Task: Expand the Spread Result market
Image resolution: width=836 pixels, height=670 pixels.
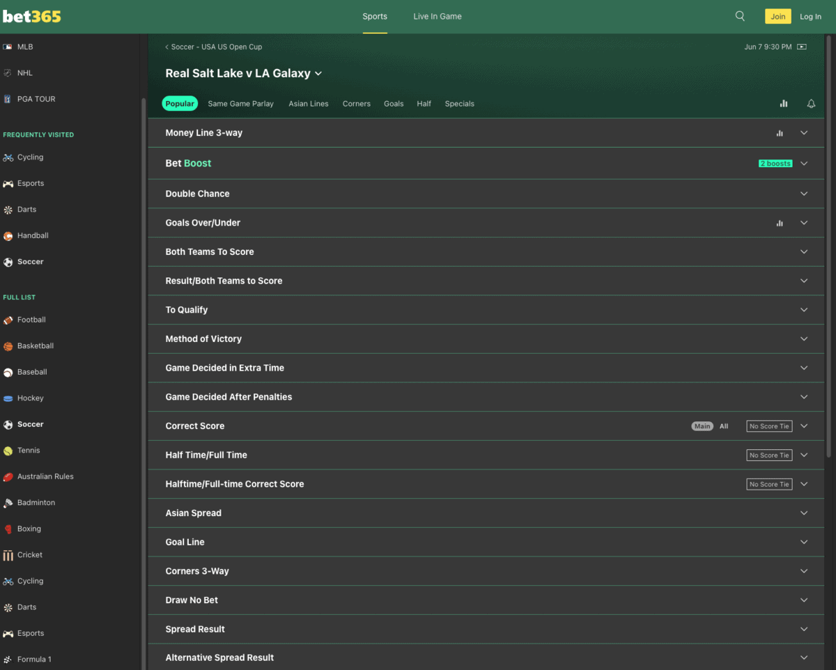Action: [x=804, y=629]
